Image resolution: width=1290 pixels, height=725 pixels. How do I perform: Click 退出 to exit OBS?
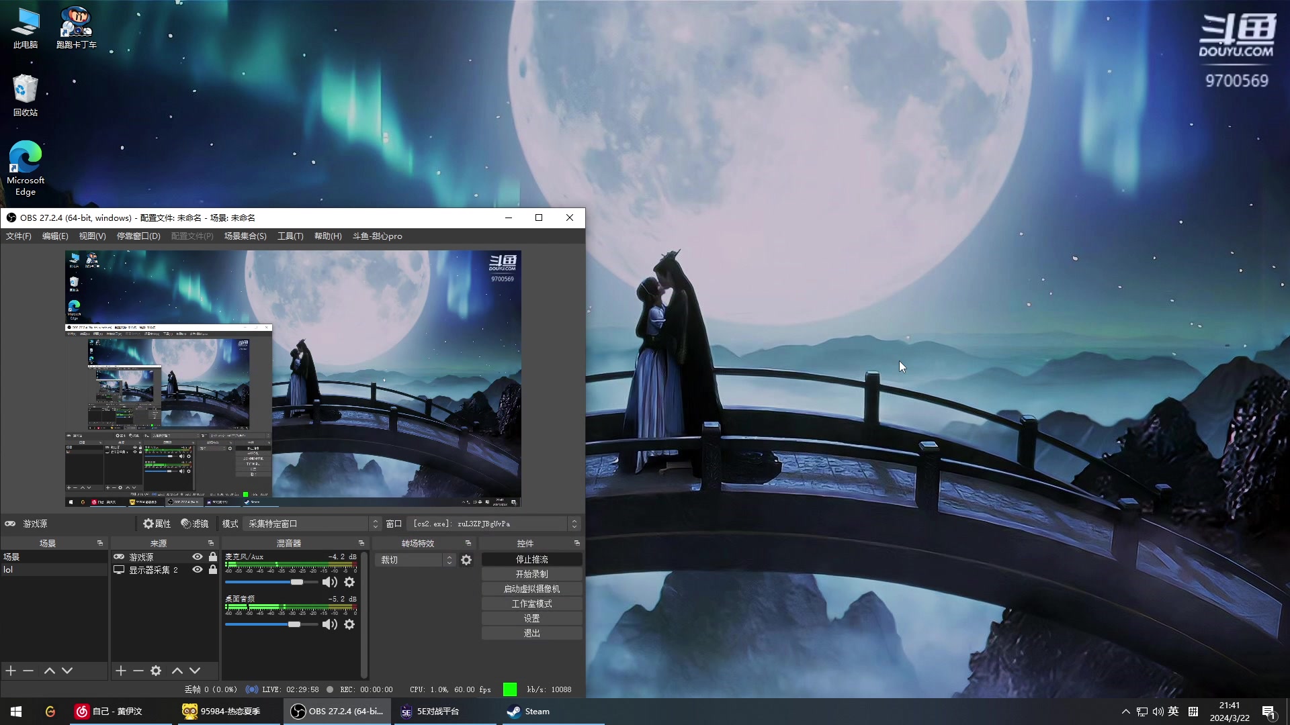pyautogui.click(x=531, y=633)
